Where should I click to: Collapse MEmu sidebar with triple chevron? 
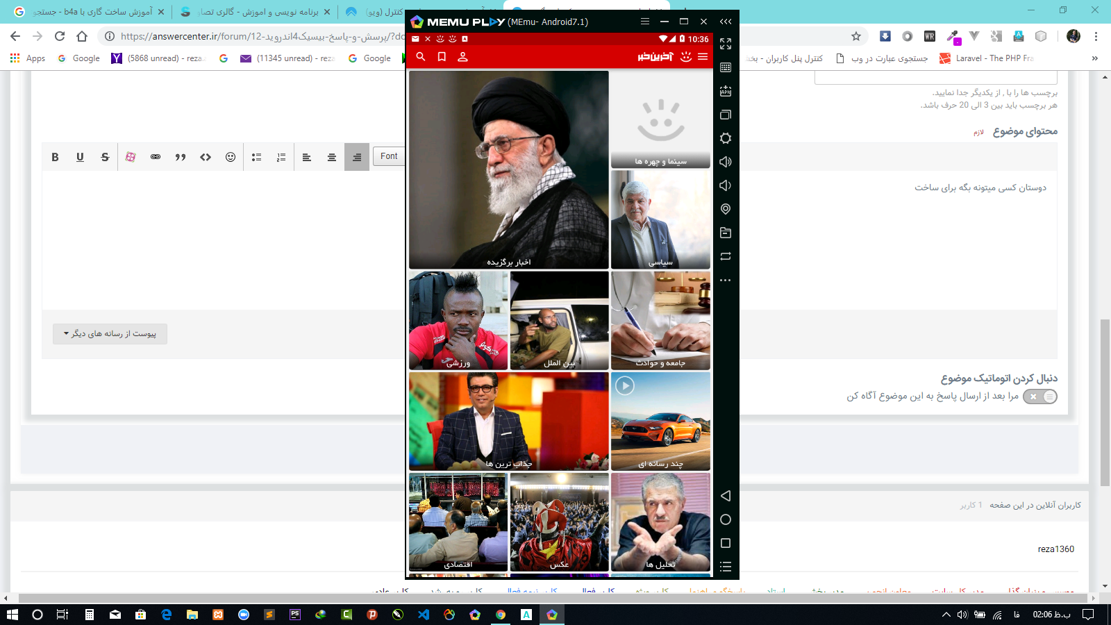click(x=726, y=22)
